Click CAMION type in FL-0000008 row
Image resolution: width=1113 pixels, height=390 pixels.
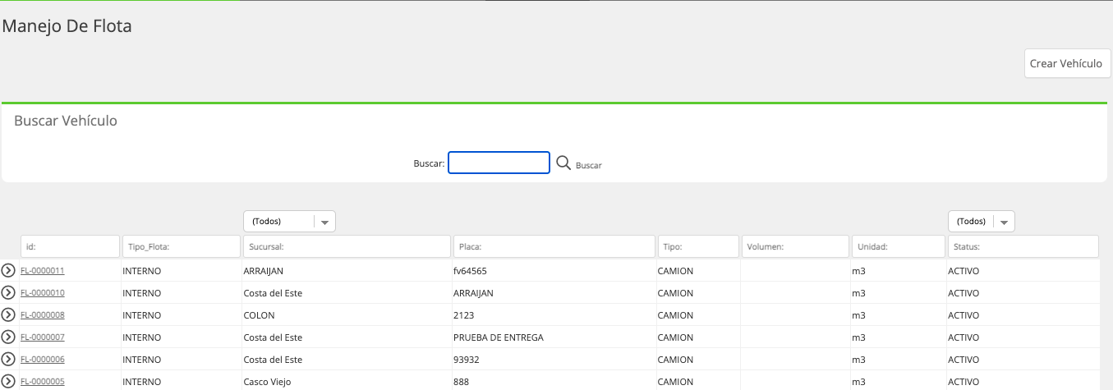click(676, 314)
